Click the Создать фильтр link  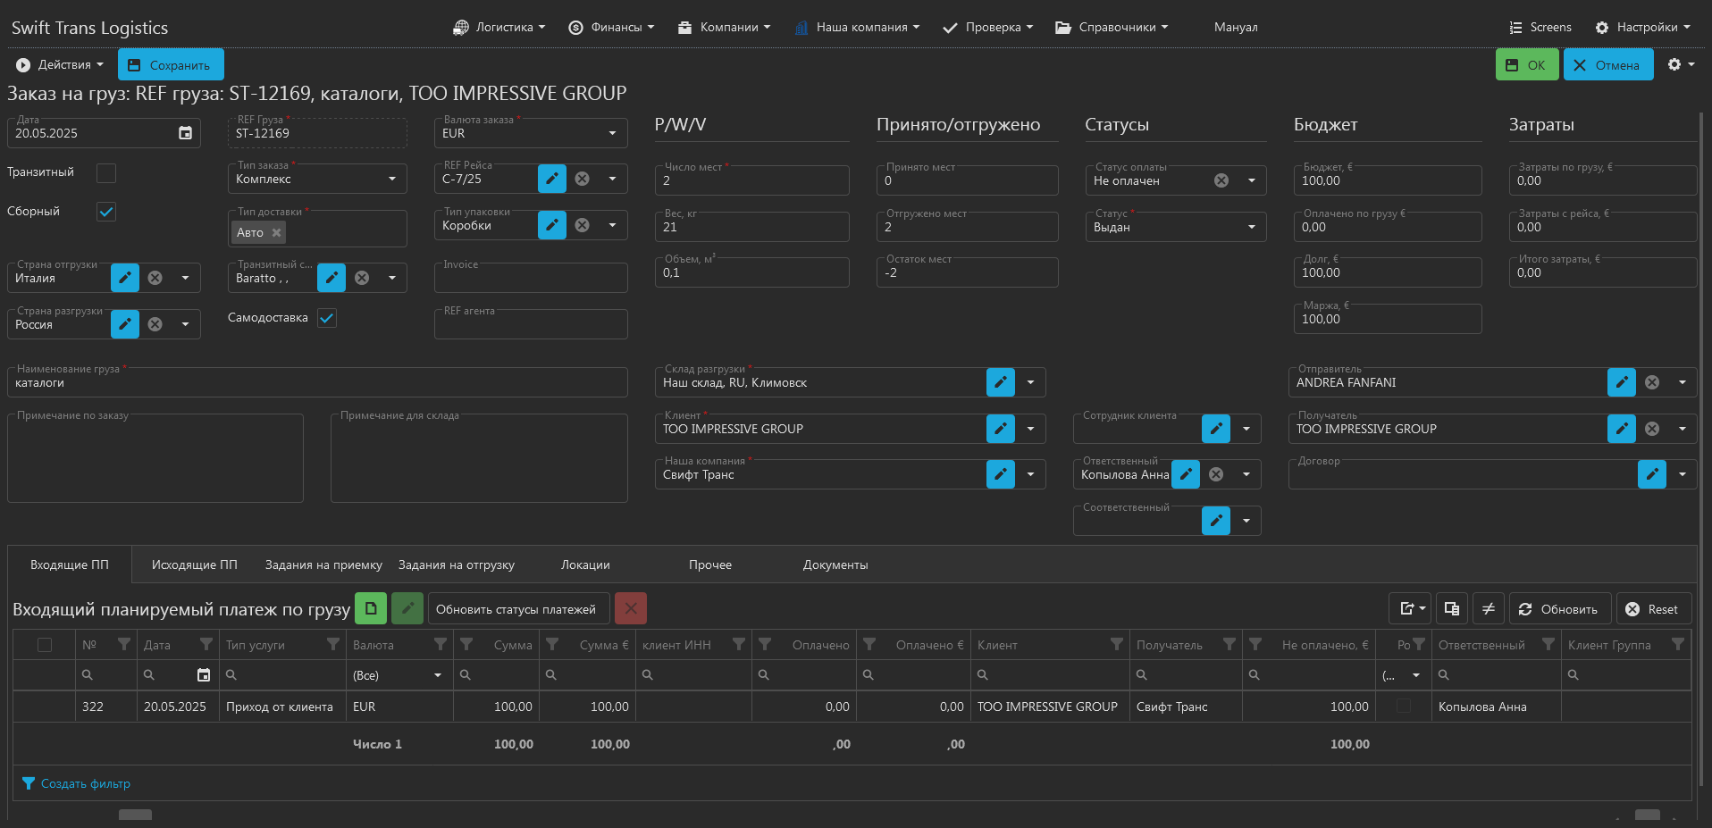tap(86, 783)
